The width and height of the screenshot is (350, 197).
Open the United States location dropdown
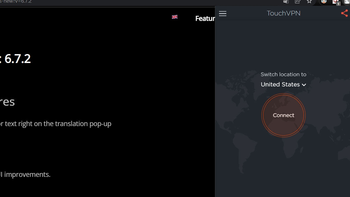click(x=280, y=84)
